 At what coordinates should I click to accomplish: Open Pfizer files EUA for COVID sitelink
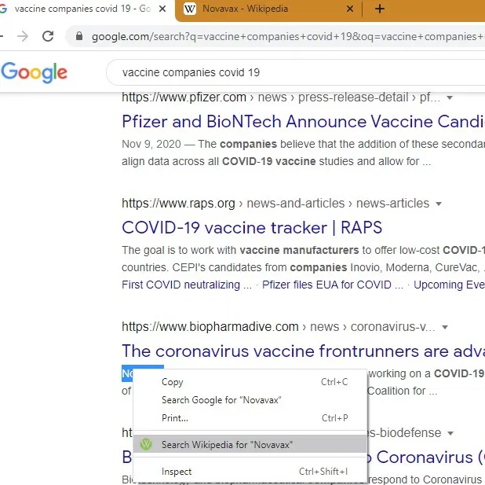pyautogui.click(x=333, y=285)
